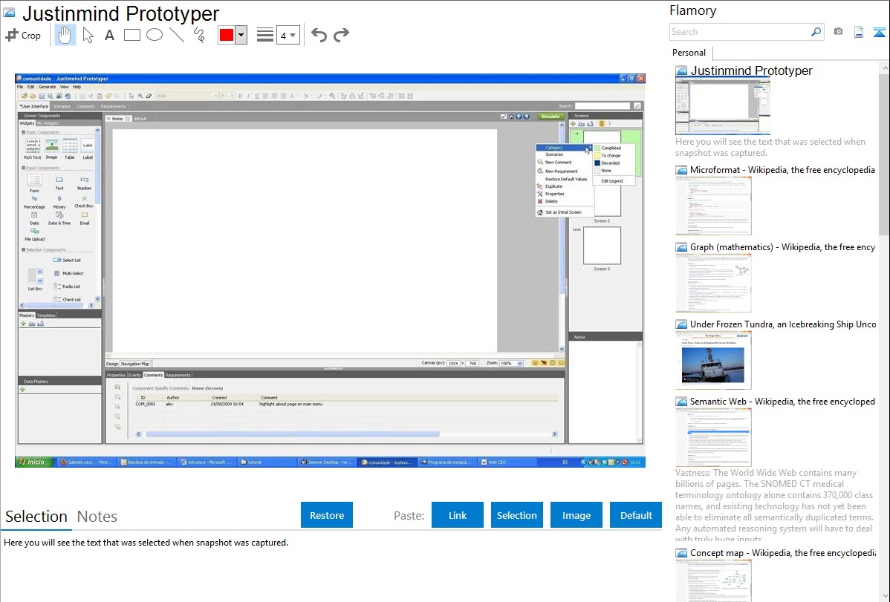Viewport: 890px width, 602px height.
Task: Open the Justinmind Prototyper snapshot thumbnail
Action: point(723,107)
